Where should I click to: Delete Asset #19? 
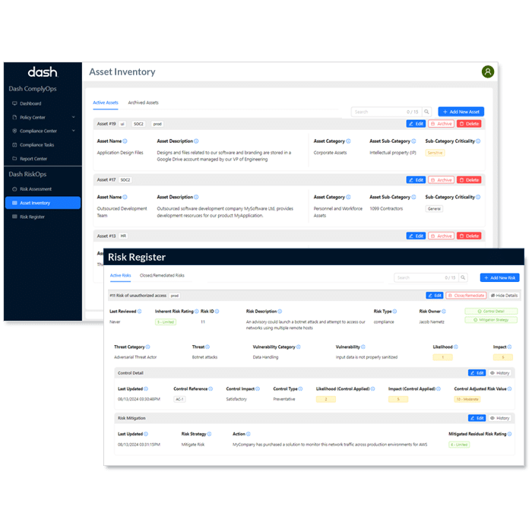tap(469, 124)
